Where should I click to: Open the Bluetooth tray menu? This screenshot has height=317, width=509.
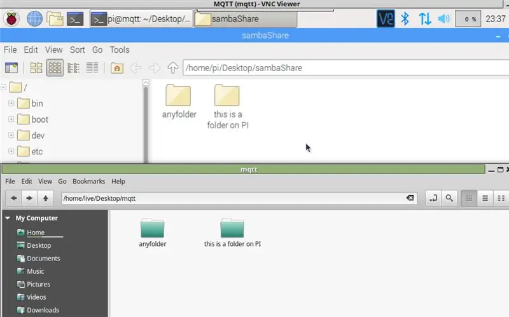pyautogui.click(x=405, y=18)
